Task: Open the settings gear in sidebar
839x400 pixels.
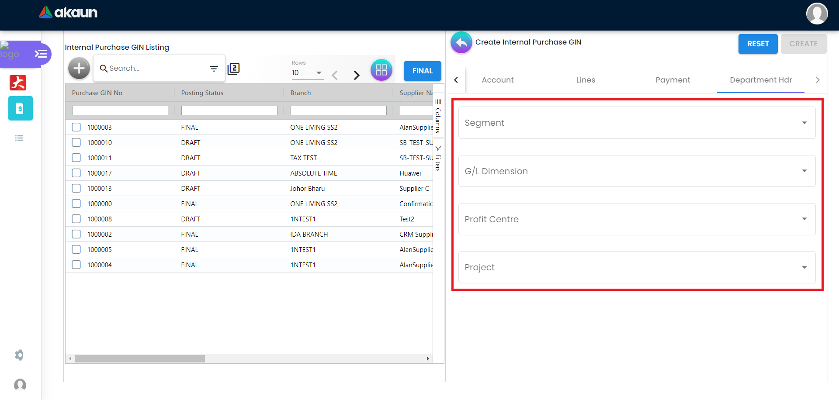Action: (19, 355)
